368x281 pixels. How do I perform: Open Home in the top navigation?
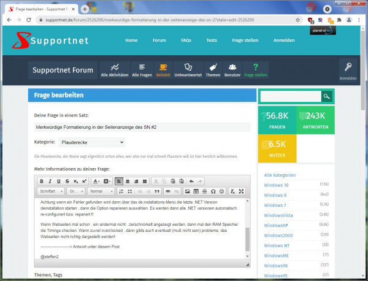point(131,40)
